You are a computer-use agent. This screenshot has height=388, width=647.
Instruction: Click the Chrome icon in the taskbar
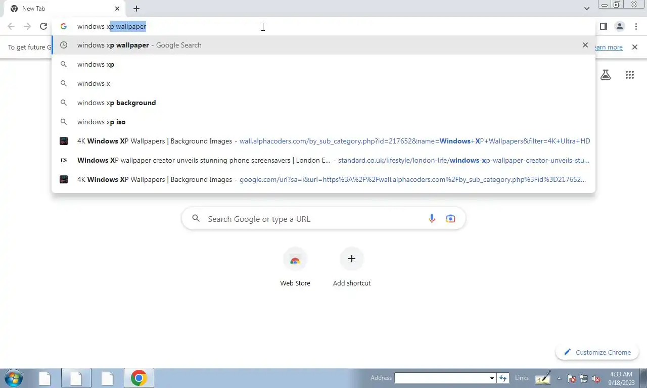coord(138,378)
